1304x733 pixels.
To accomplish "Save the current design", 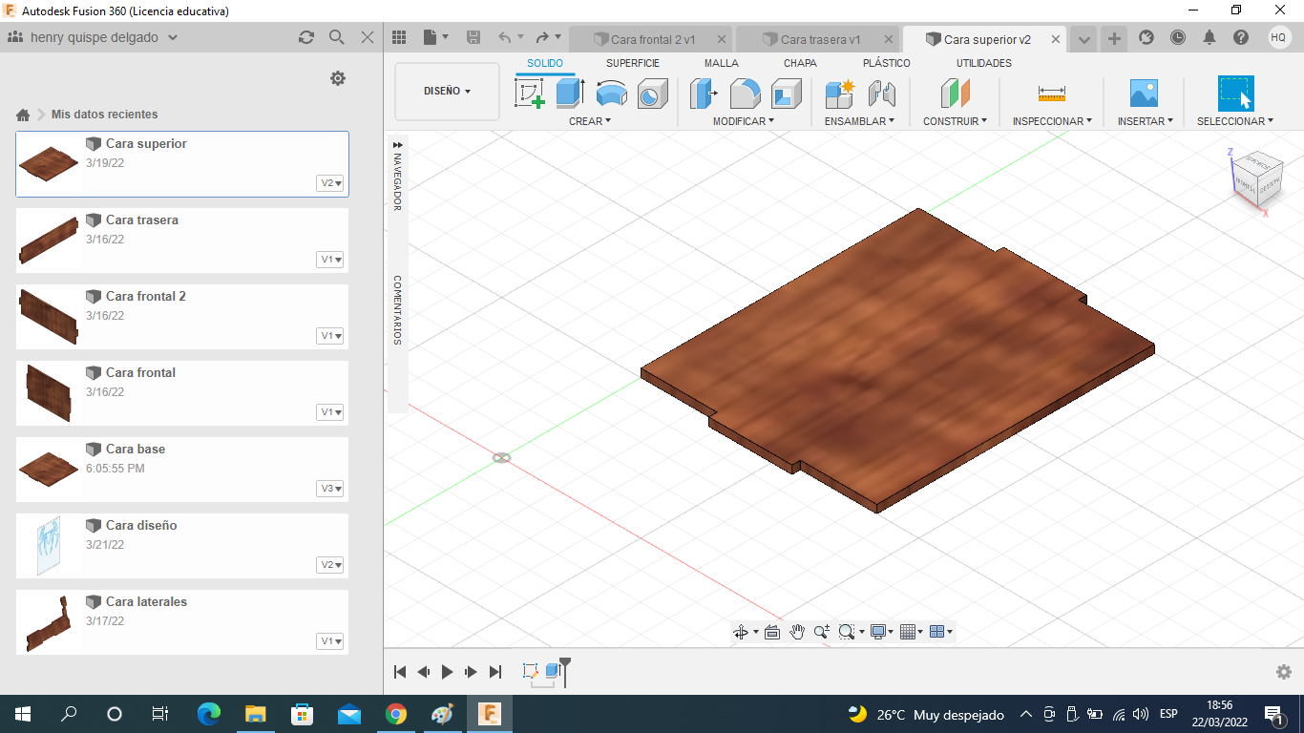I will (473, 37).
